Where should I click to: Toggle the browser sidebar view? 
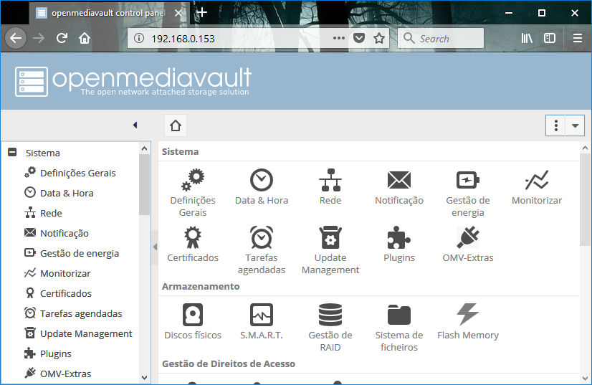(550, 38)
